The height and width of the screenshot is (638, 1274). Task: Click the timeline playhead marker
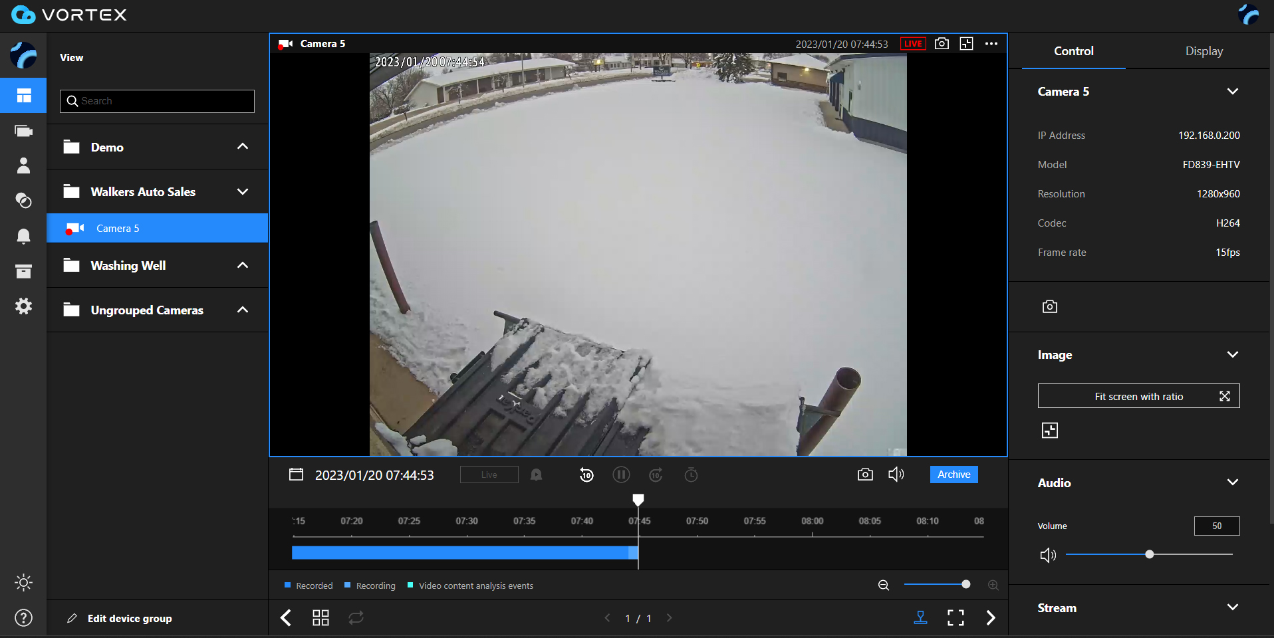(638, 499)
